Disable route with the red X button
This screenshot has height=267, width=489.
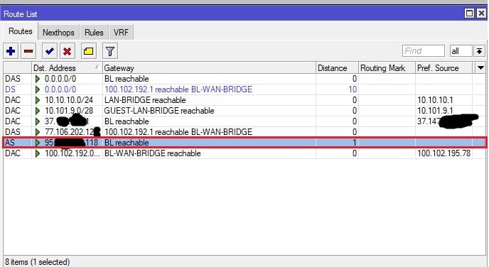click(67, 51)
